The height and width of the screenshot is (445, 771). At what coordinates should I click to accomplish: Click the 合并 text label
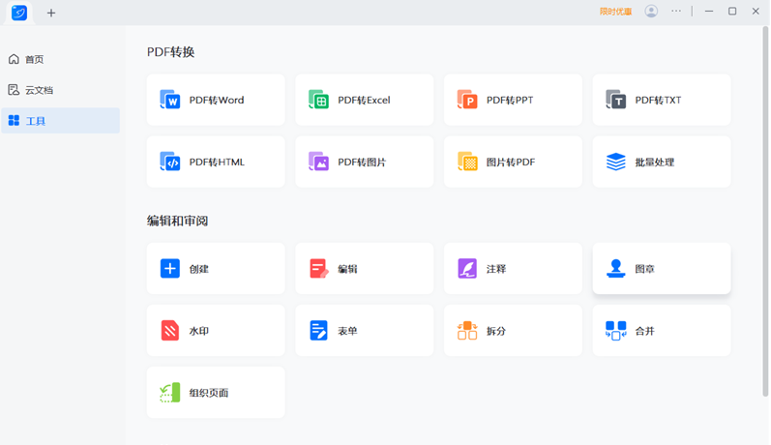coord(644,331)
